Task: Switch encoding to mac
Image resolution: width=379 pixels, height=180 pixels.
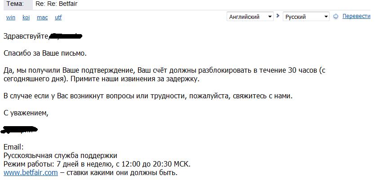Action: tap(42, 18)
